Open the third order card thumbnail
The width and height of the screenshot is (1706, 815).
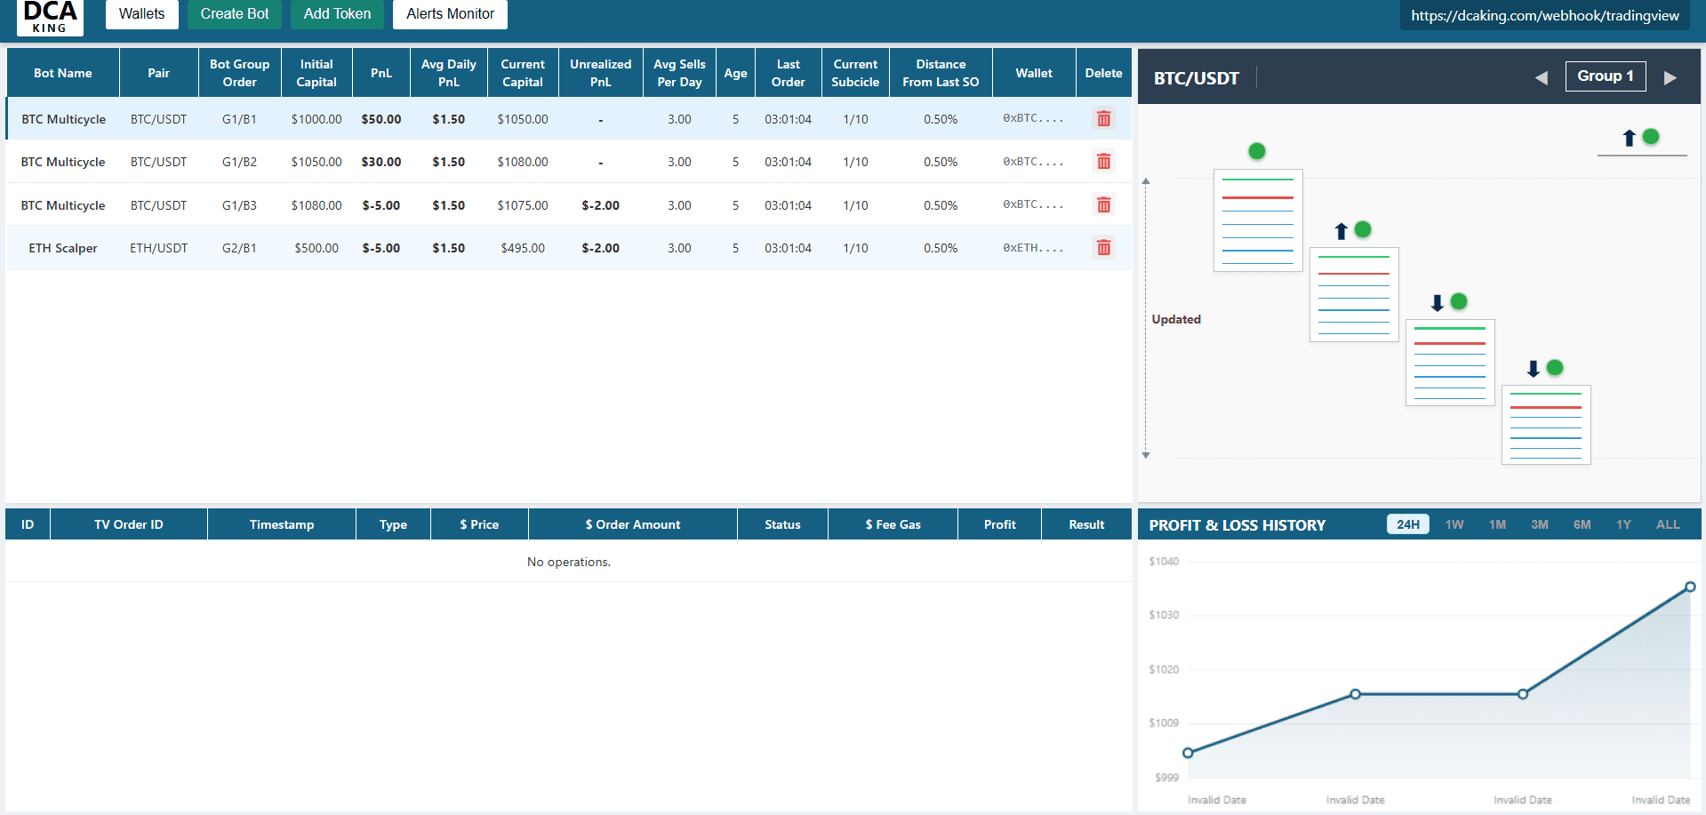point(1450,363)
